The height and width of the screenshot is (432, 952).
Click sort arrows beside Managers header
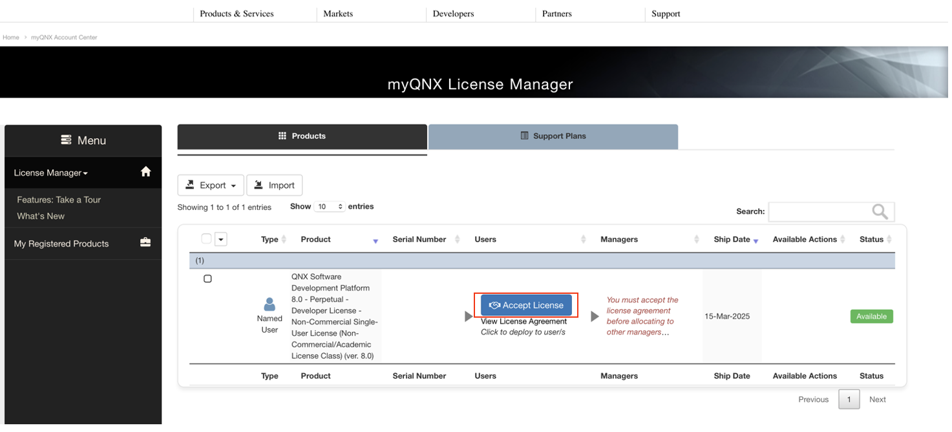697,240
